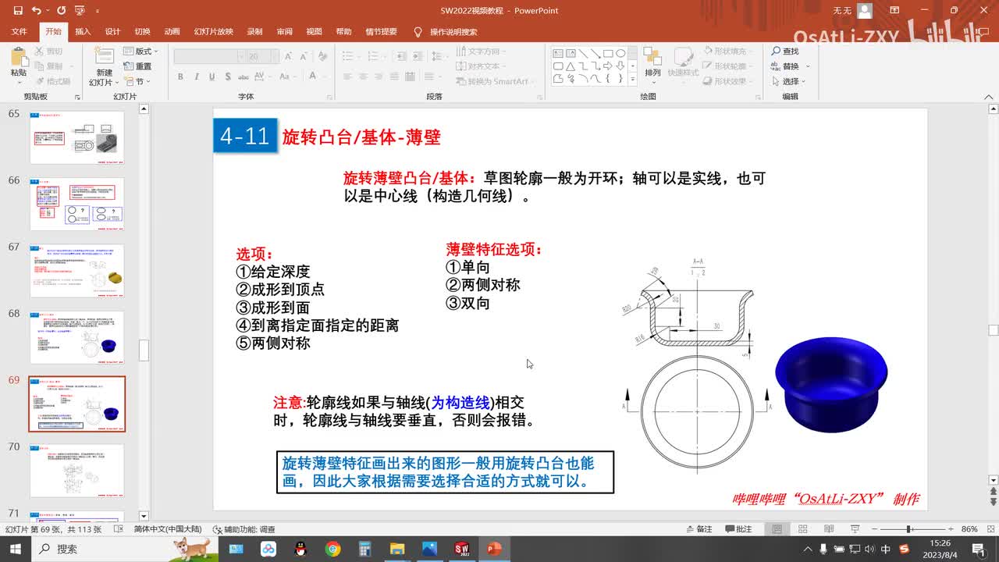Viewport: 999px width, 562px height.
Task: Open the Windows Start menu
Action: click(x=16, y=549)
